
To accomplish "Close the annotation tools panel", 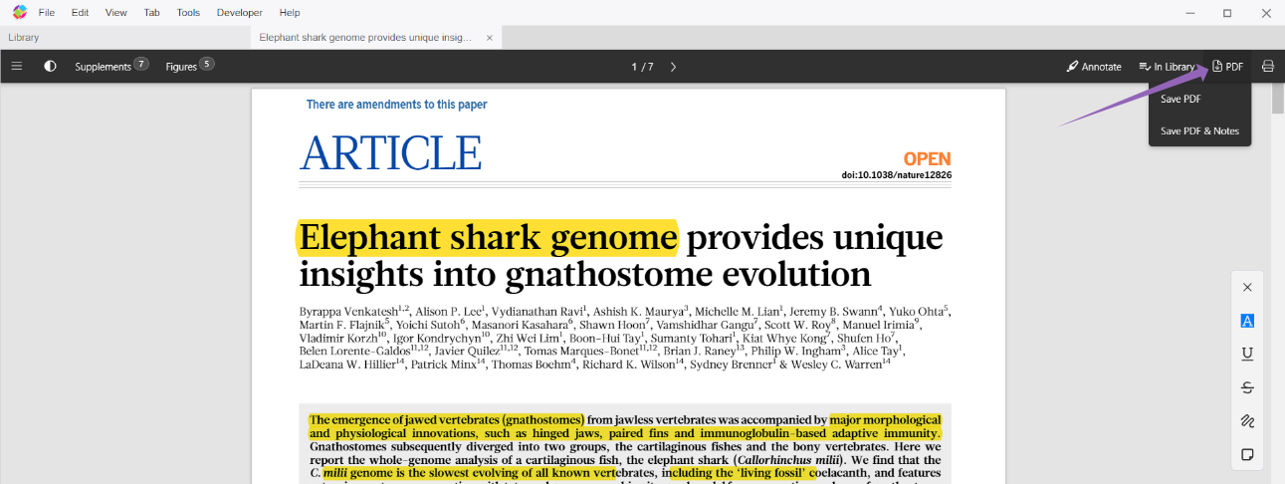I will pyautogui.click(x=1247, y=288).
